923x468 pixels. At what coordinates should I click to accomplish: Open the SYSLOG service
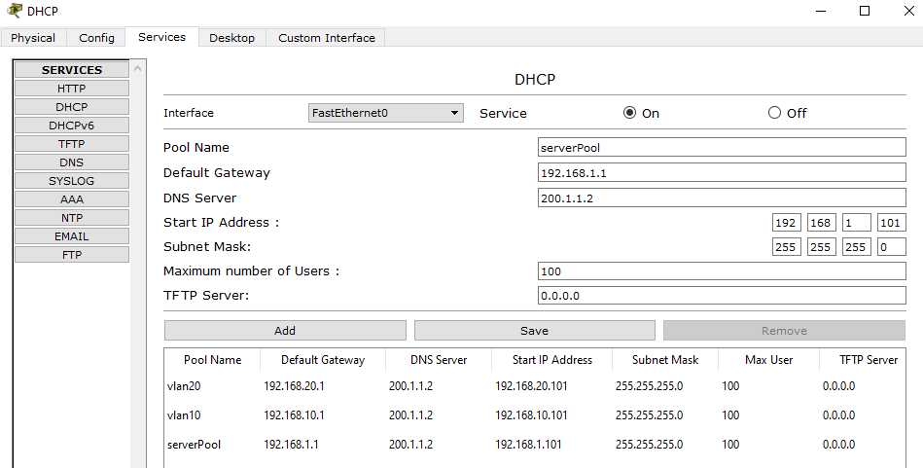pos(72,181)
